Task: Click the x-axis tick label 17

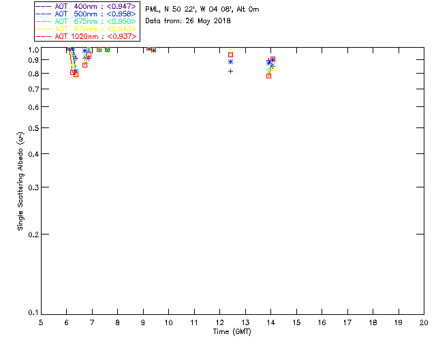Action: coord(347,322)
